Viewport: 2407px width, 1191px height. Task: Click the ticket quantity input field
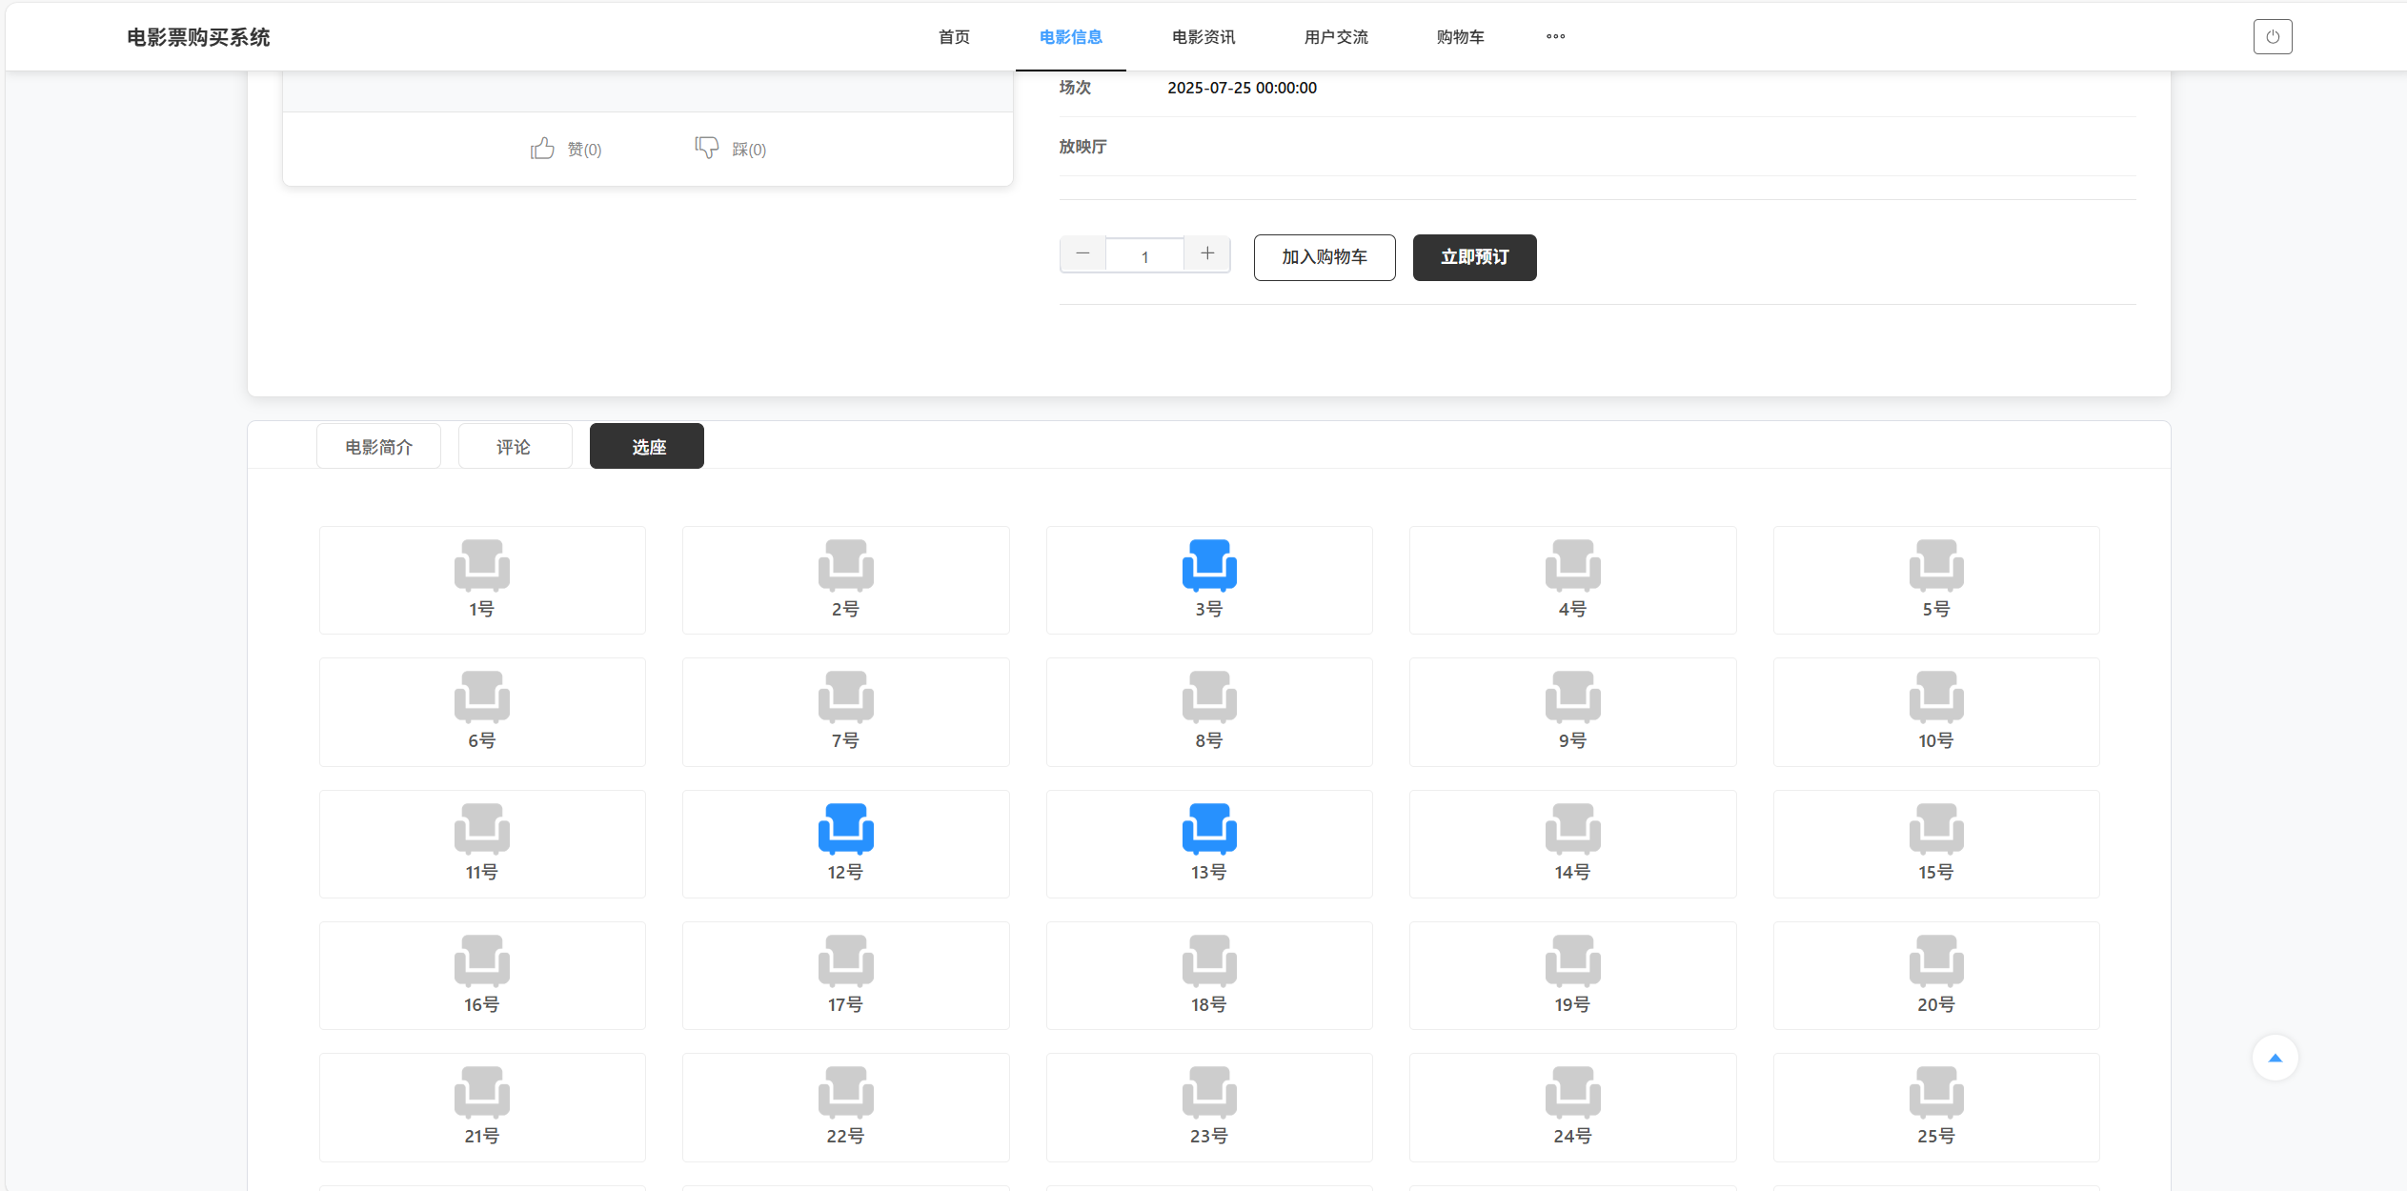[1144, 257]
